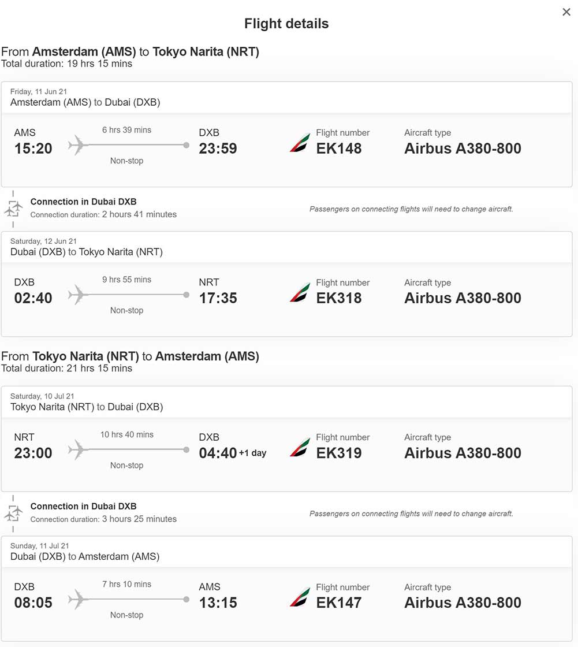Screen dimensions: 578x647
Task: Click airplane icon next to 23:00 departure
Action: 77,449
